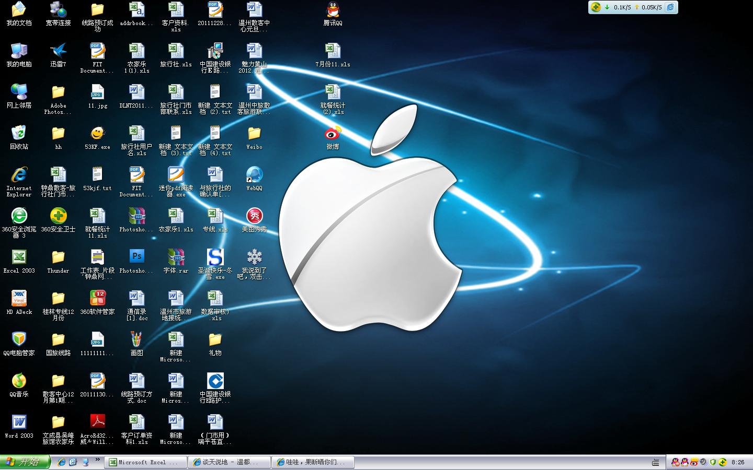Open the 回收站 recycle bin

19,137
